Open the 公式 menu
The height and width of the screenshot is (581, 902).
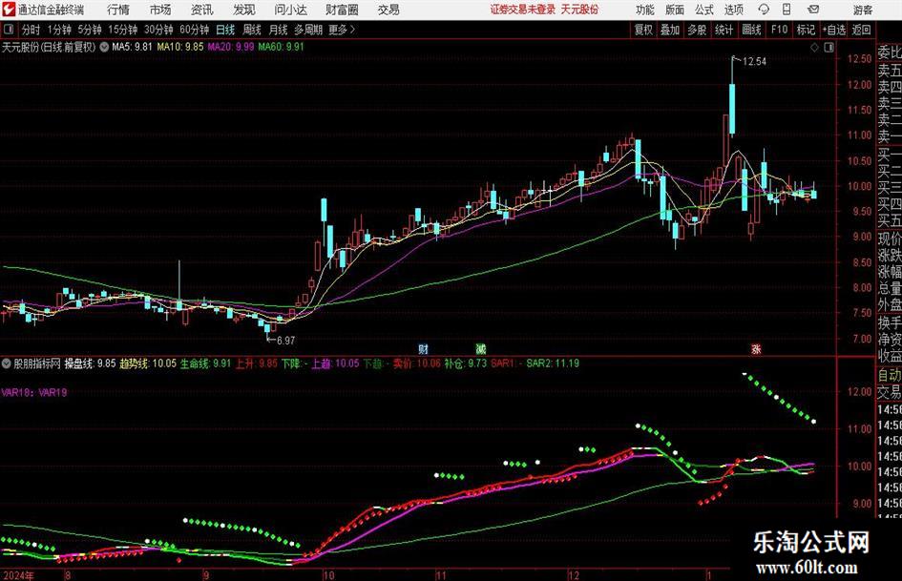[704, 10]
